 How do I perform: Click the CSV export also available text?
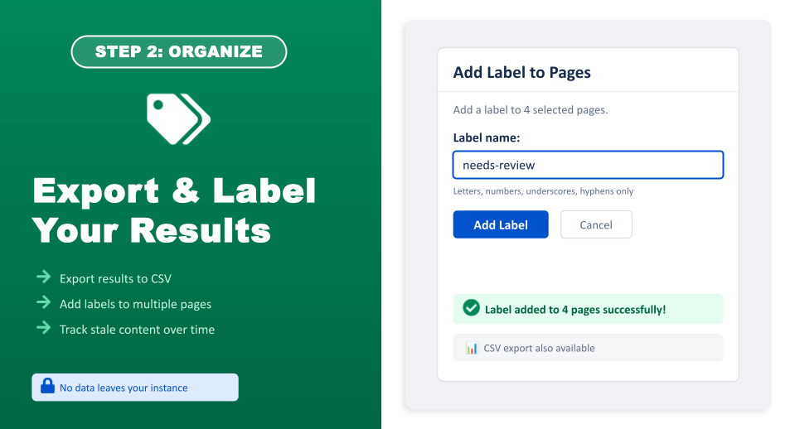tap(539, 348)
